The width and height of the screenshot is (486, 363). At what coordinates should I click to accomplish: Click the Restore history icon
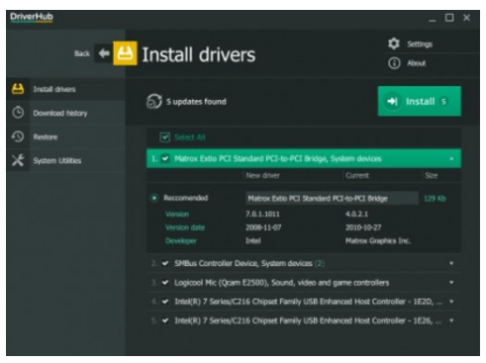[18, 136]
